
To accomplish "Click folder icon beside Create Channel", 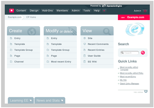I will tap(11, 62).
